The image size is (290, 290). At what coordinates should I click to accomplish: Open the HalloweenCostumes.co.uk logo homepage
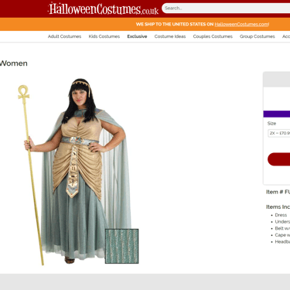pyautogui.click(x=103, y=9)
